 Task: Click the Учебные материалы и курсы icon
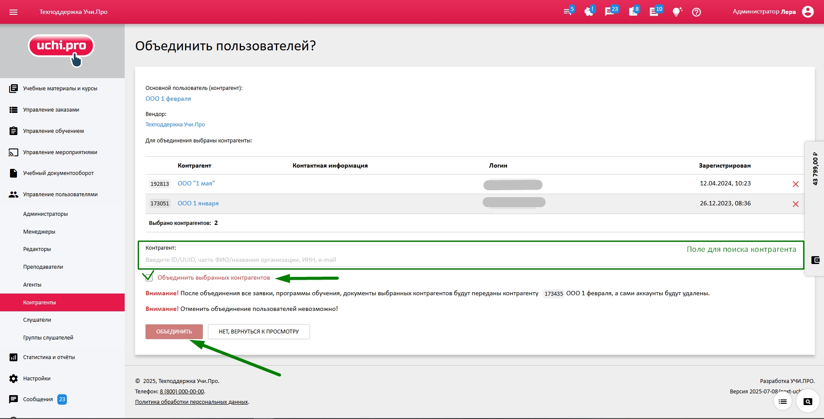pos(13,89)
